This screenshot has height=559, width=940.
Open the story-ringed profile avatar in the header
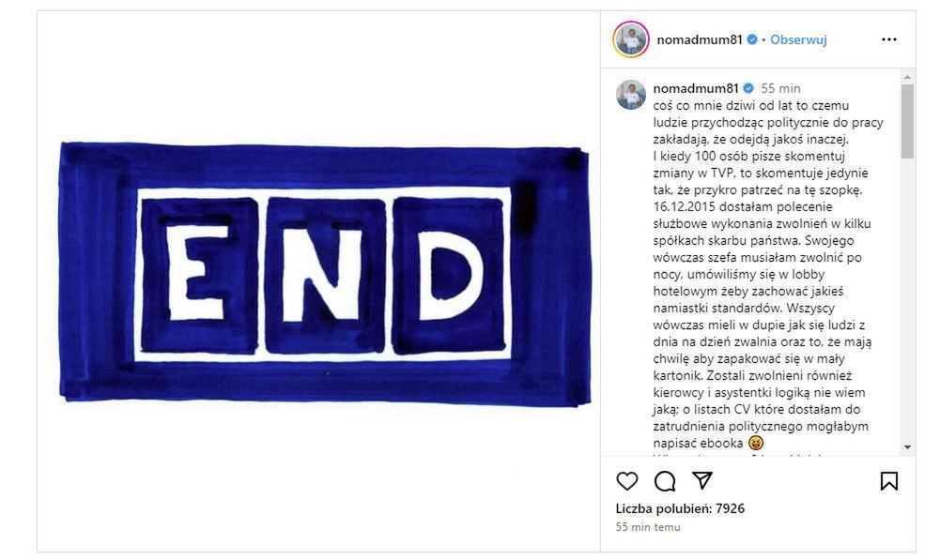point(631,40)
